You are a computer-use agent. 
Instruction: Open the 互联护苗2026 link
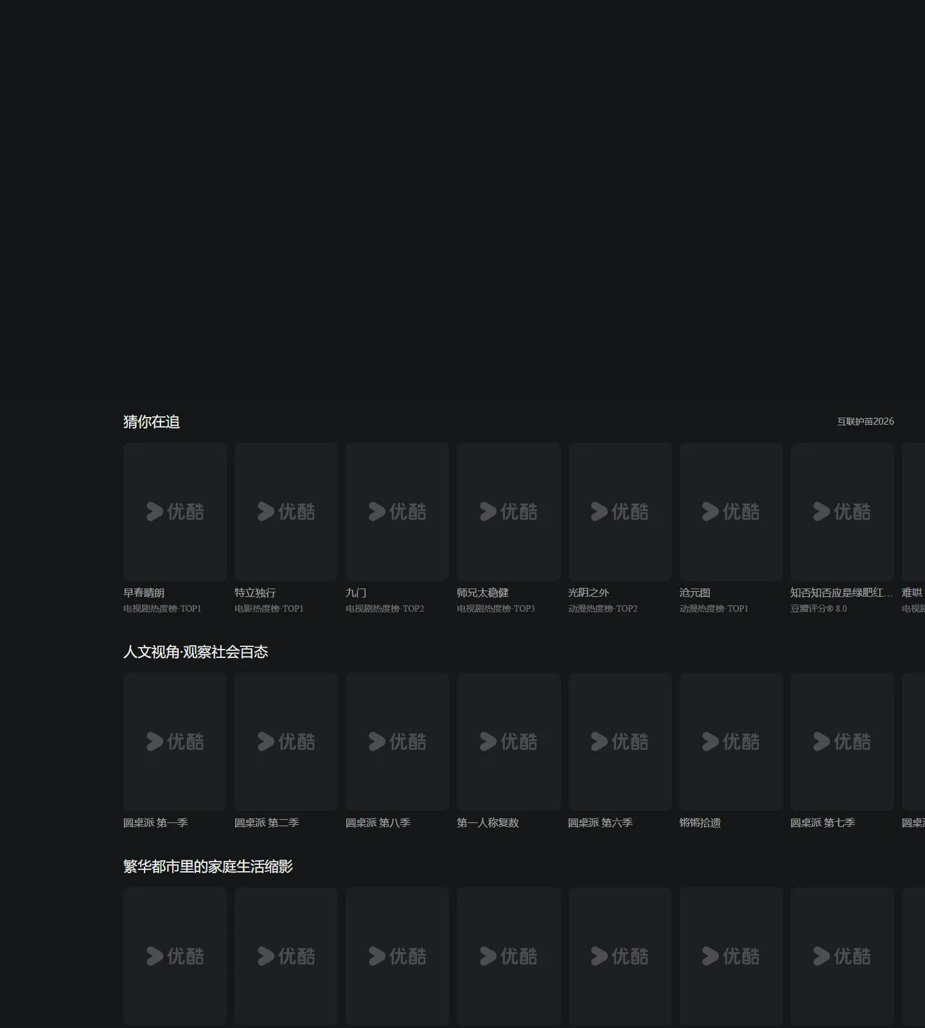click(865, 421)
